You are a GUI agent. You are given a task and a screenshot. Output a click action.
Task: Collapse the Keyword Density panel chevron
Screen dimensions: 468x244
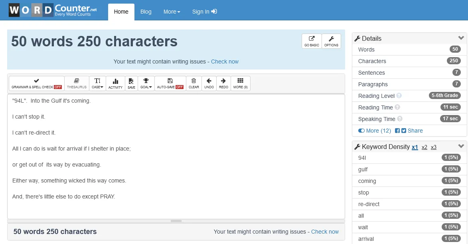click(x=461, y=146)
